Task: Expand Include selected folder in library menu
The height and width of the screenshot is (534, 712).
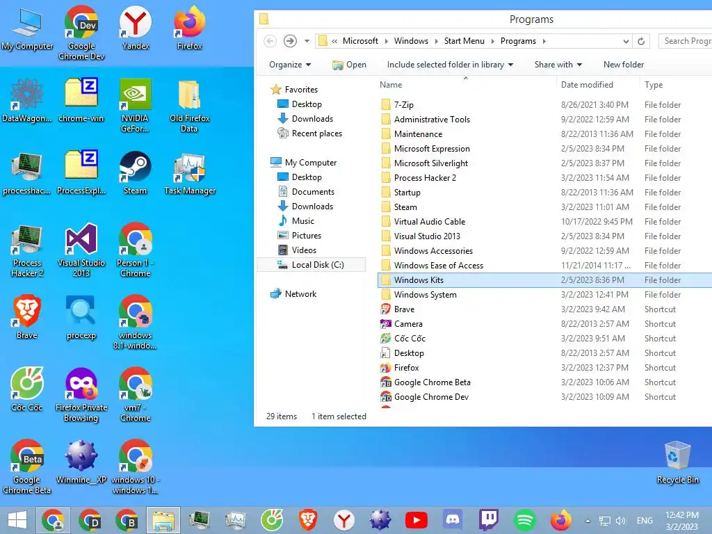Action: click(450, 65)
